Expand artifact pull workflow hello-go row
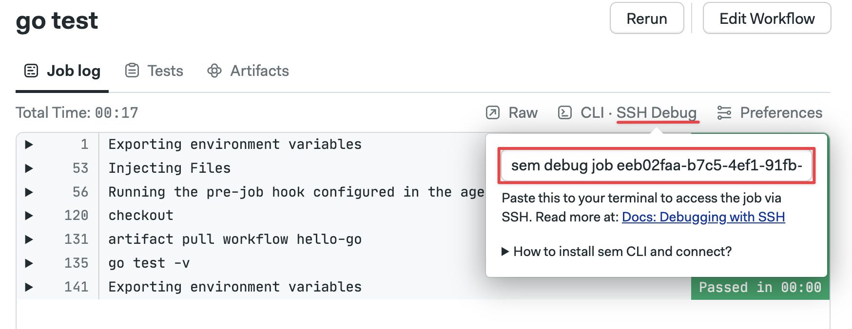This screenshot has width=852, height=329. click(29, 239)
